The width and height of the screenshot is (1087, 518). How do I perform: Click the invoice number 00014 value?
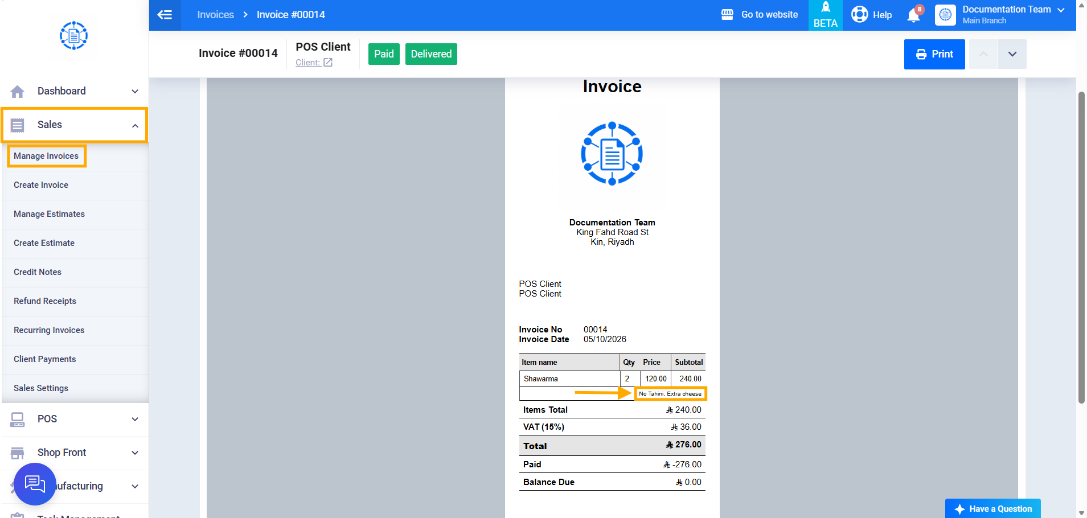[595, 330]
